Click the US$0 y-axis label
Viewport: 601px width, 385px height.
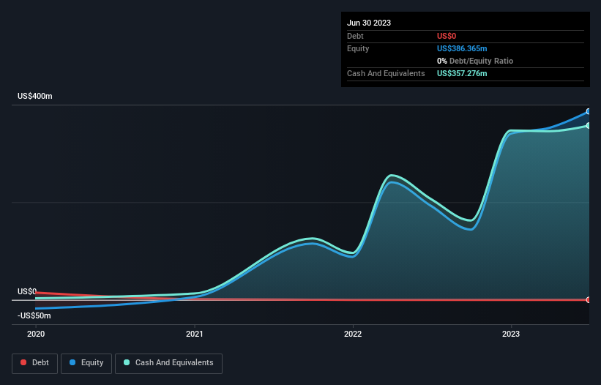[x=27, y=291]
